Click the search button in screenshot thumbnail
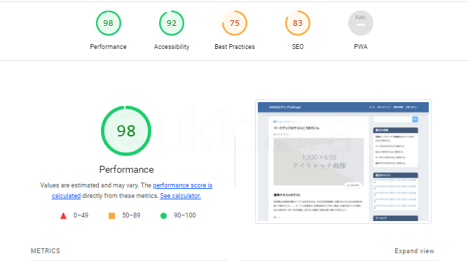 (415, 120)
